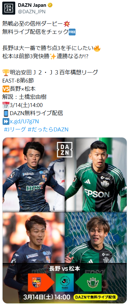The height and width of the screenshot is (306, 130).
Task: Open the #だったらDAZN hashtag
Action: 48,129
